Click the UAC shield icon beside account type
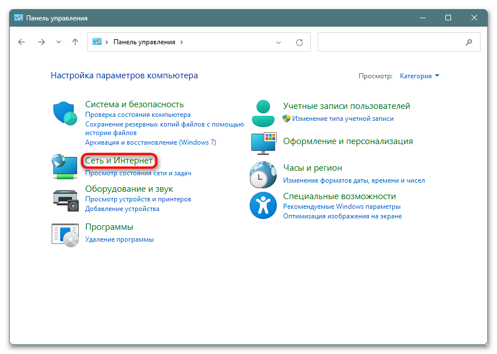497x354 pixels. click(x=287, y=119)
